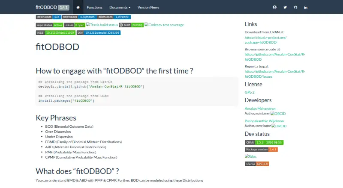Open the GitHub icon in navbar
343x188 pixels.
point(295,7)
